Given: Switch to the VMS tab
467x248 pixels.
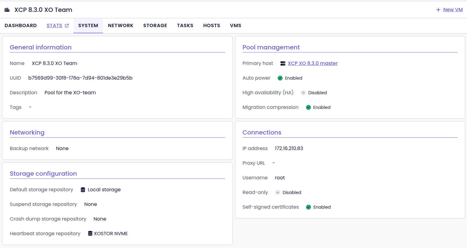Looking at the screenshot, I should pyautogui.click(x=236, y=26).
